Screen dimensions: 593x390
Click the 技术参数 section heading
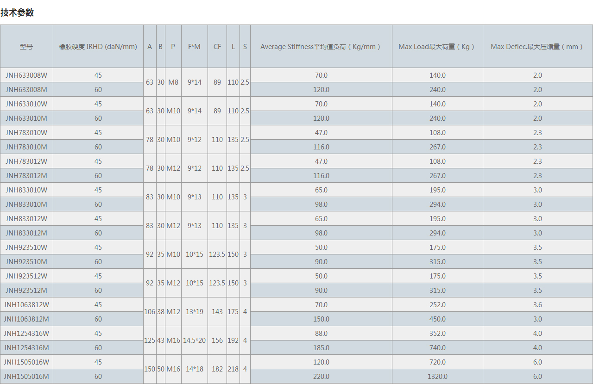coord(17,13)
